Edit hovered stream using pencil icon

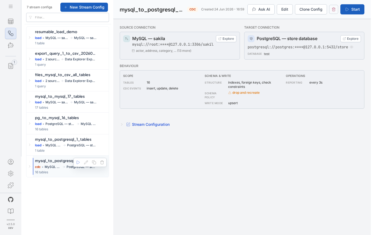pyautogui.click(x=86, y=162)
